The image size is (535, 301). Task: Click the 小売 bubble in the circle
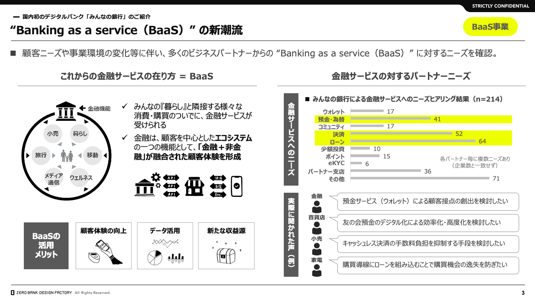coord(53,134)
